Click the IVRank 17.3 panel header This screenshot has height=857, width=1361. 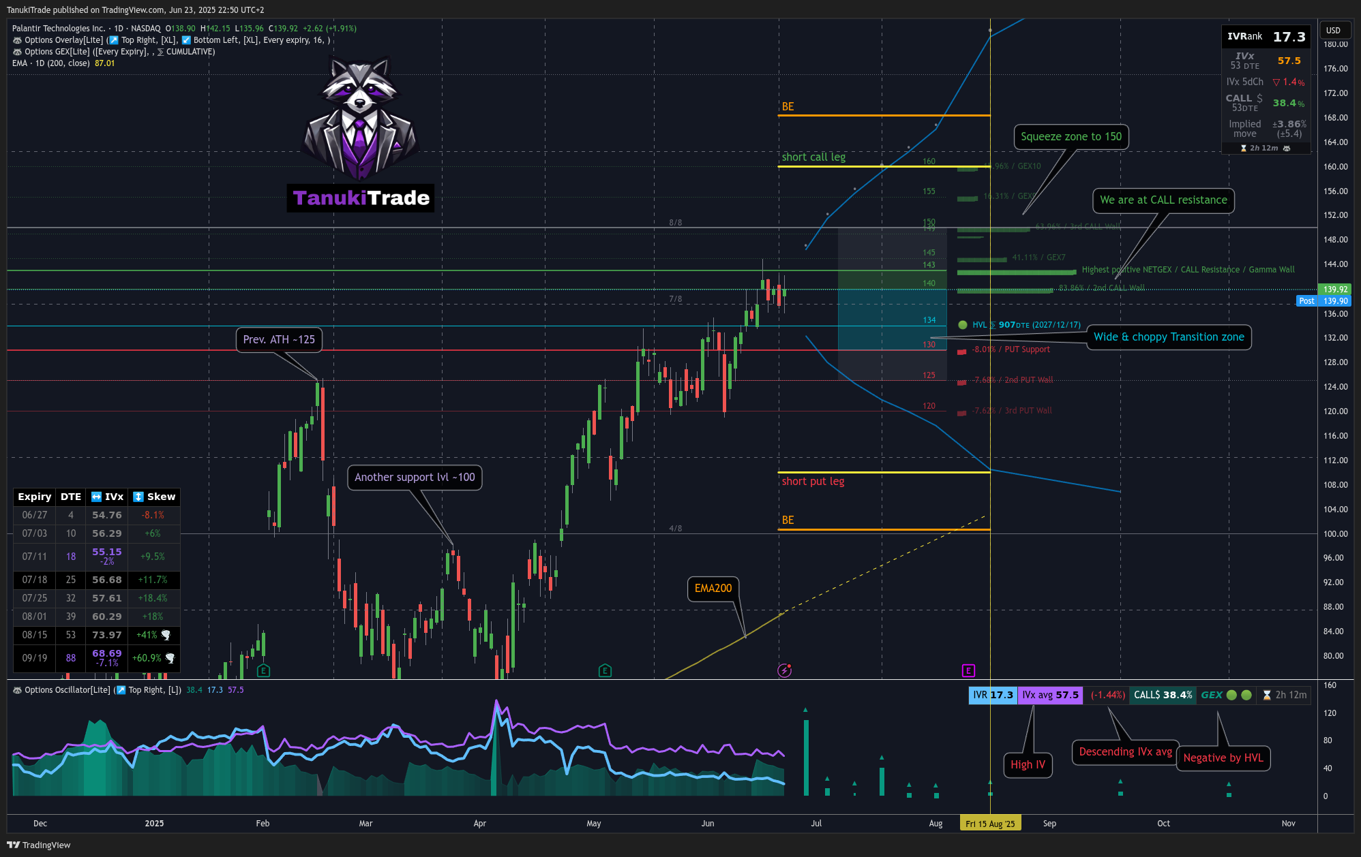[x=1266, y=37]
